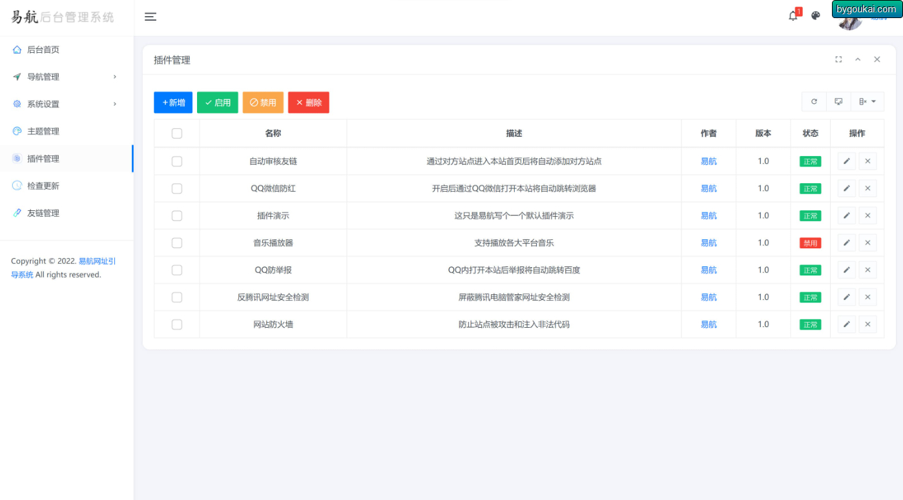Delete the 网站防火墙 plugin row
This screenshot has width=903, height=500.
tap(867, 324)
